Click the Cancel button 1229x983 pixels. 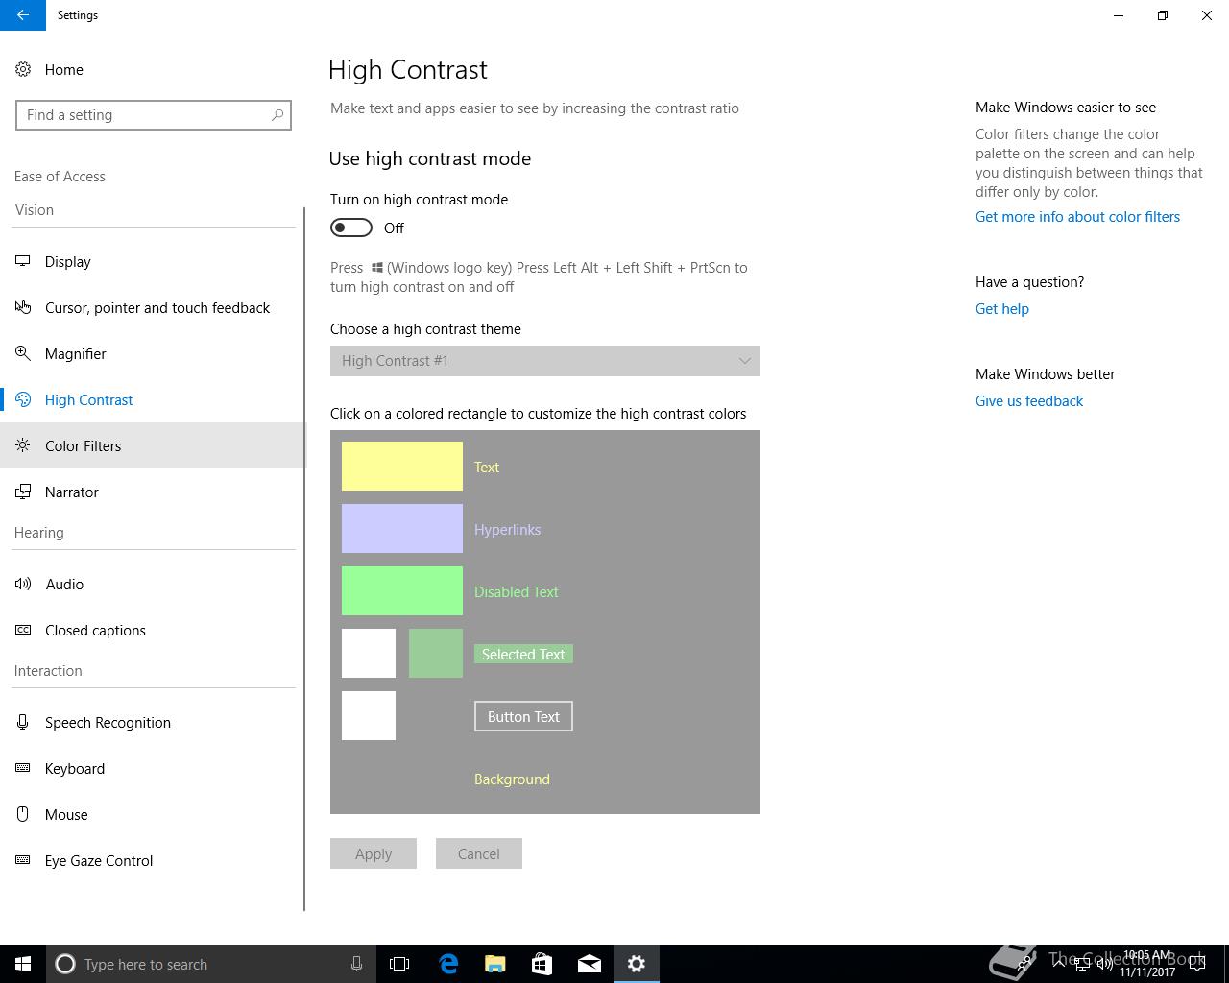coord(479,853)
